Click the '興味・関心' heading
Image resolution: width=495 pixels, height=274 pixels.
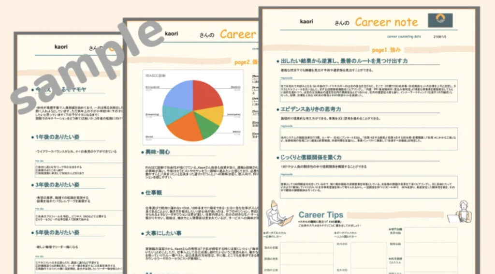tap(158, 152)
